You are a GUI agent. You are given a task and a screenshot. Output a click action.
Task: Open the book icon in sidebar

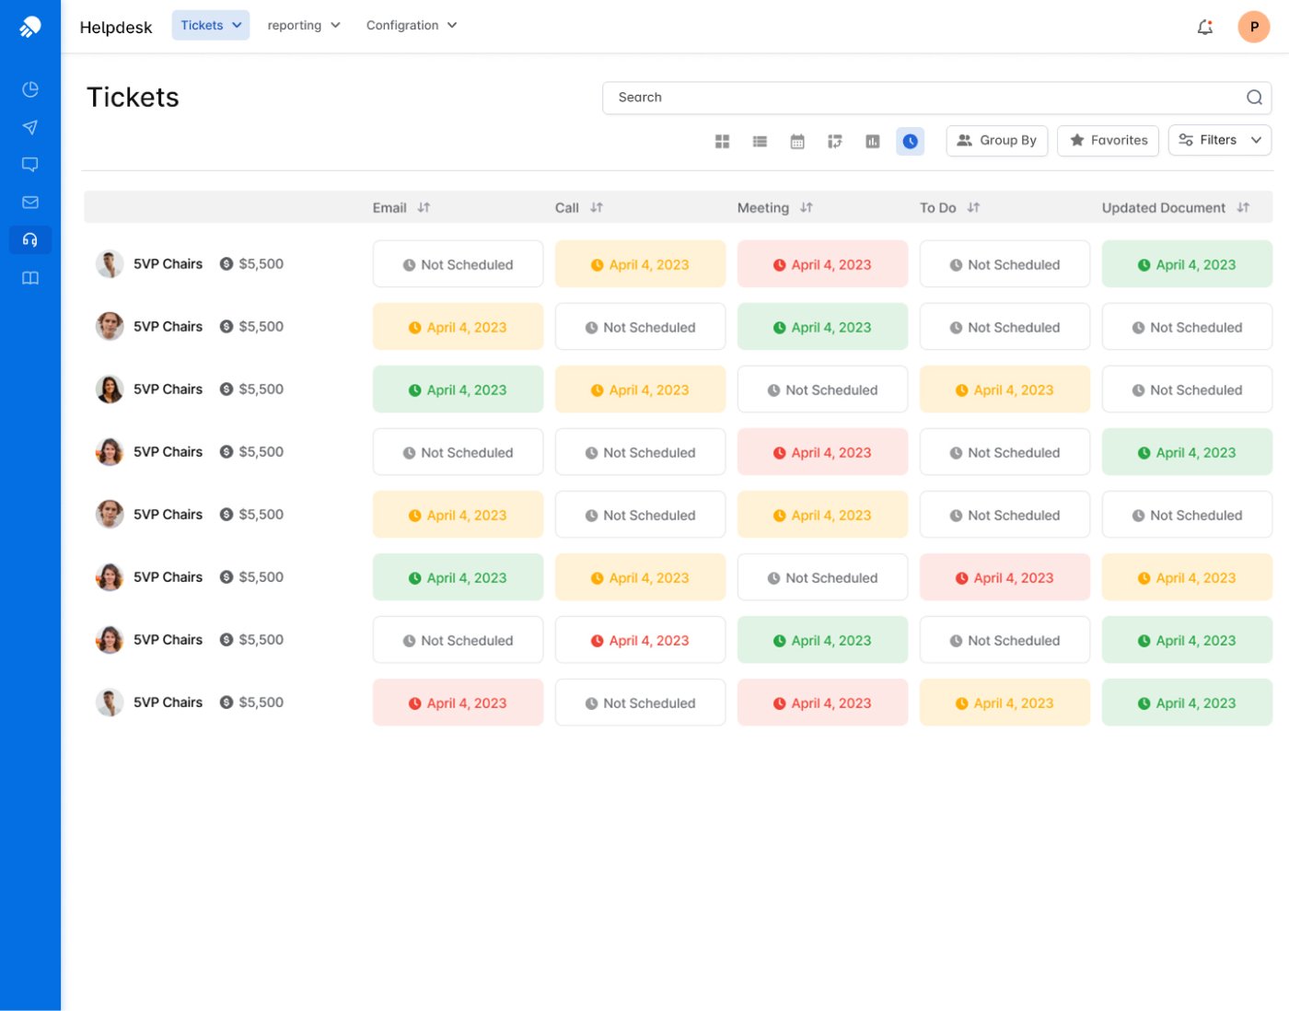(x=30, y=278)
